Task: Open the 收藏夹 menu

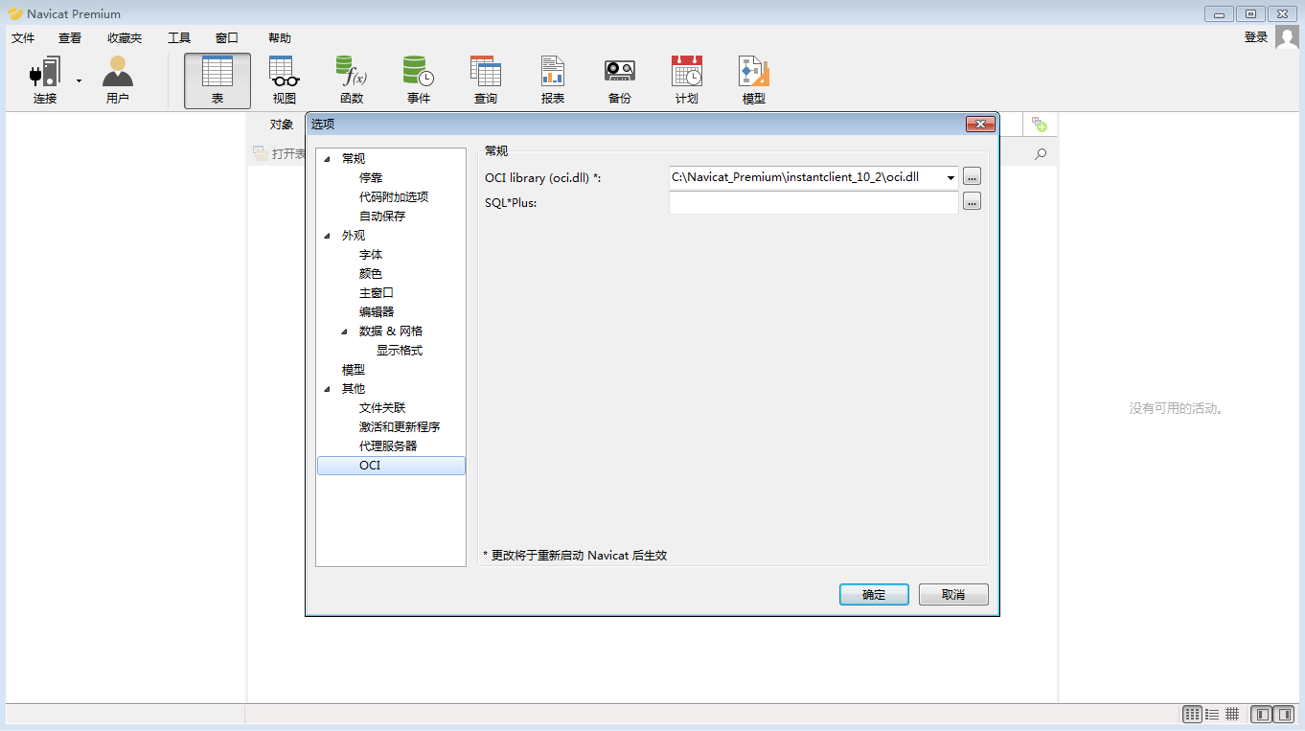Action: (x=125, y=38)
